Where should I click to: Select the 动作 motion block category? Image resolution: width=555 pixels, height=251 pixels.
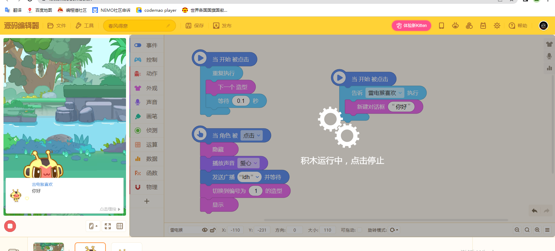(147, 74)
